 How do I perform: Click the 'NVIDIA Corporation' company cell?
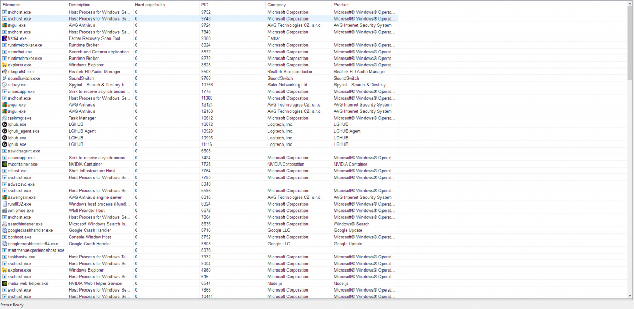286,164
